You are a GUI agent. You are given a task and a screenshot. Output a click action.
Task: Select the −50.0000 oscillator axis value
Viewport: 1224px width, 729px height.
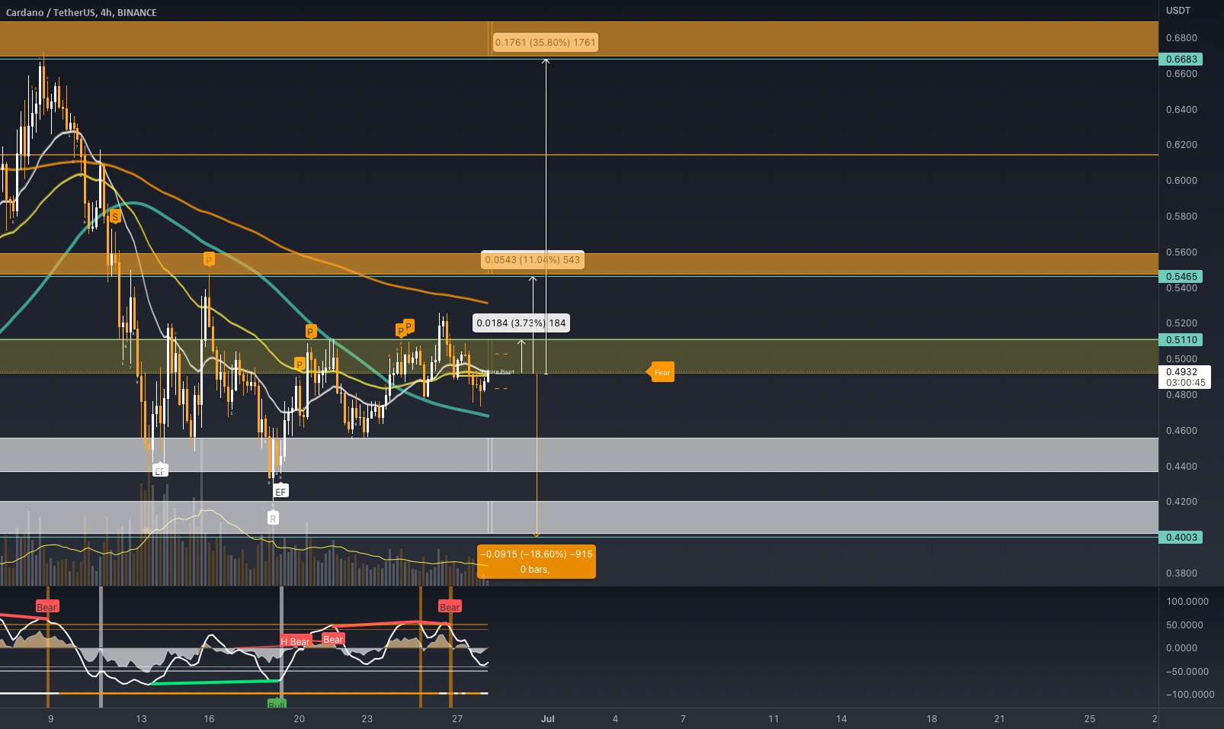pyautogui.click(x=1187, y=671)
